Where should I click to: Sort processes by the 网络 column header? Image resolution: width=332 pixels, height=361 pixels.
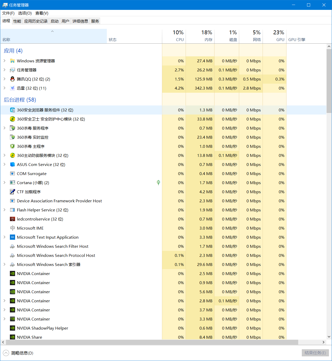click(251, 36)
